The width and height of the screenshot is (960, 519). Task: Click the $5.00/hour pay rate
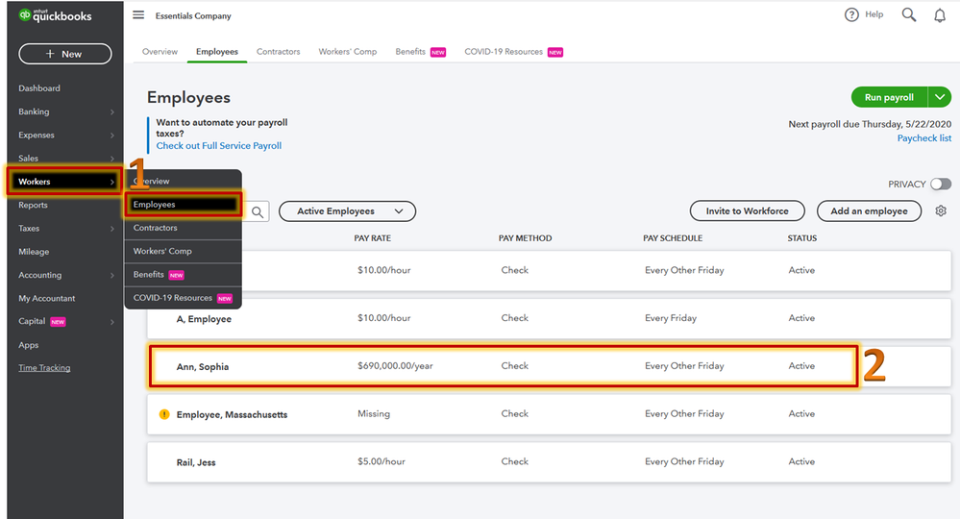point(382,461)
